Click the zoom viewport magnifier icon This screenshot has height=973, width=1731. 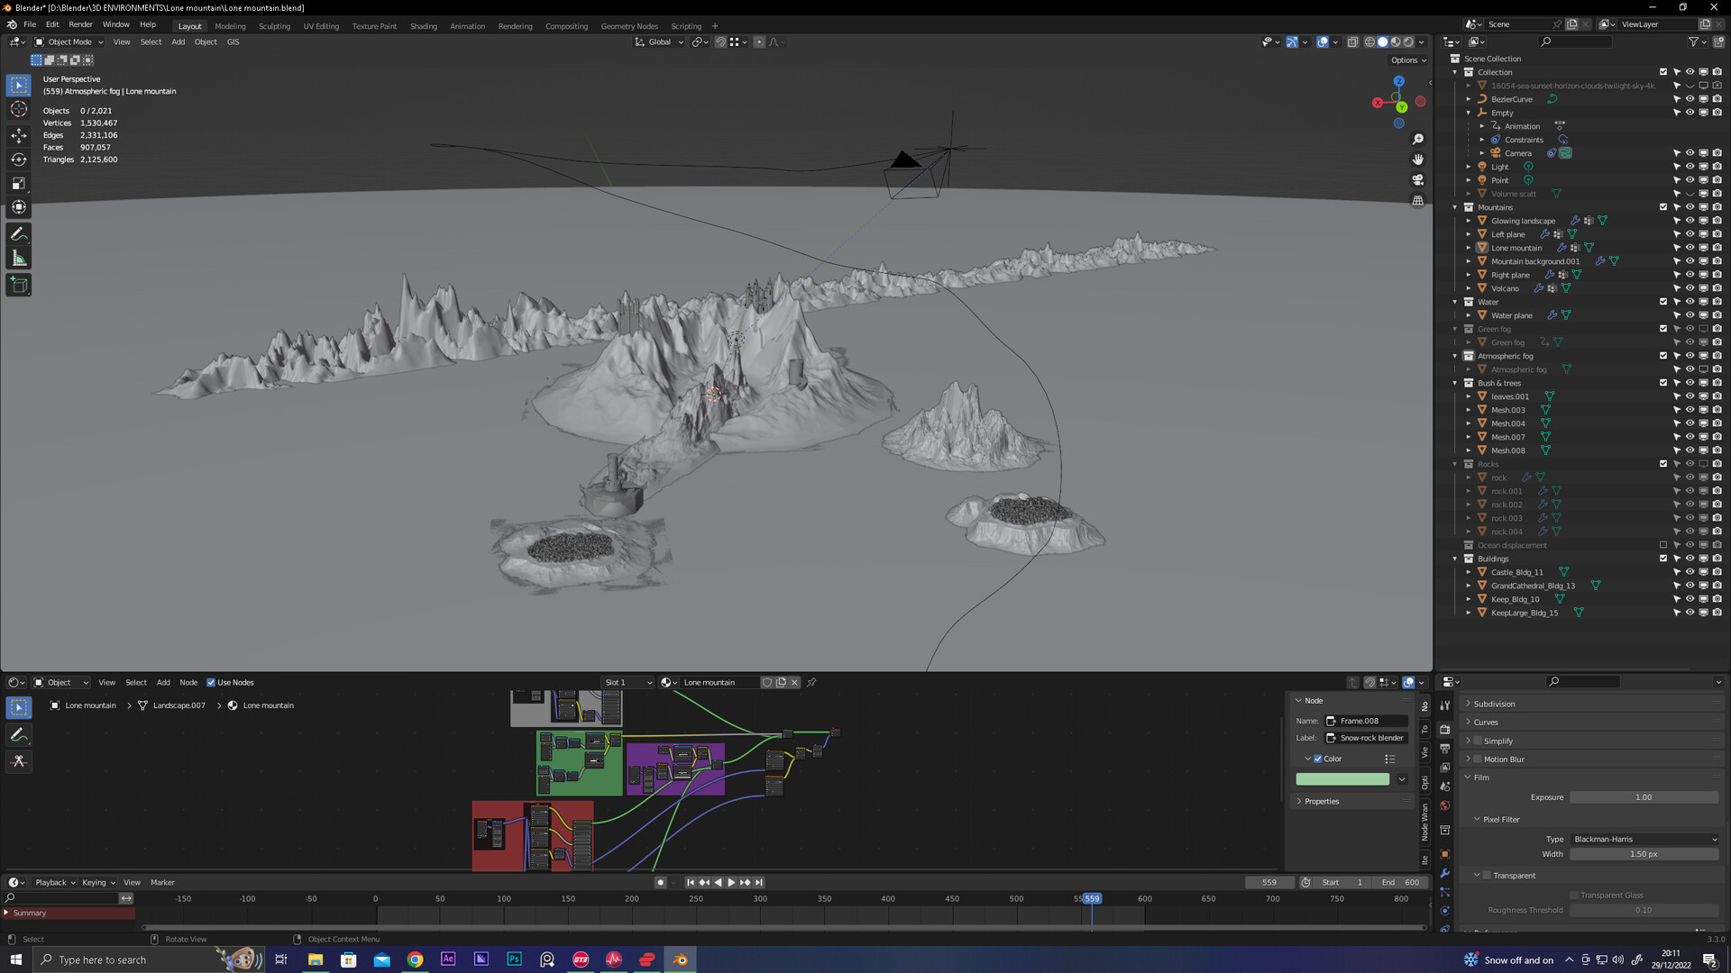[x=1418, y=139]
